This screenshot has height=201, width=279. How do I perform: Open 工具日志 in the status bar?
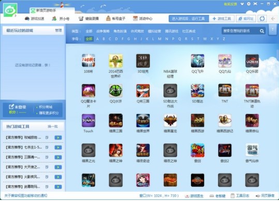(x=240, y=196)
